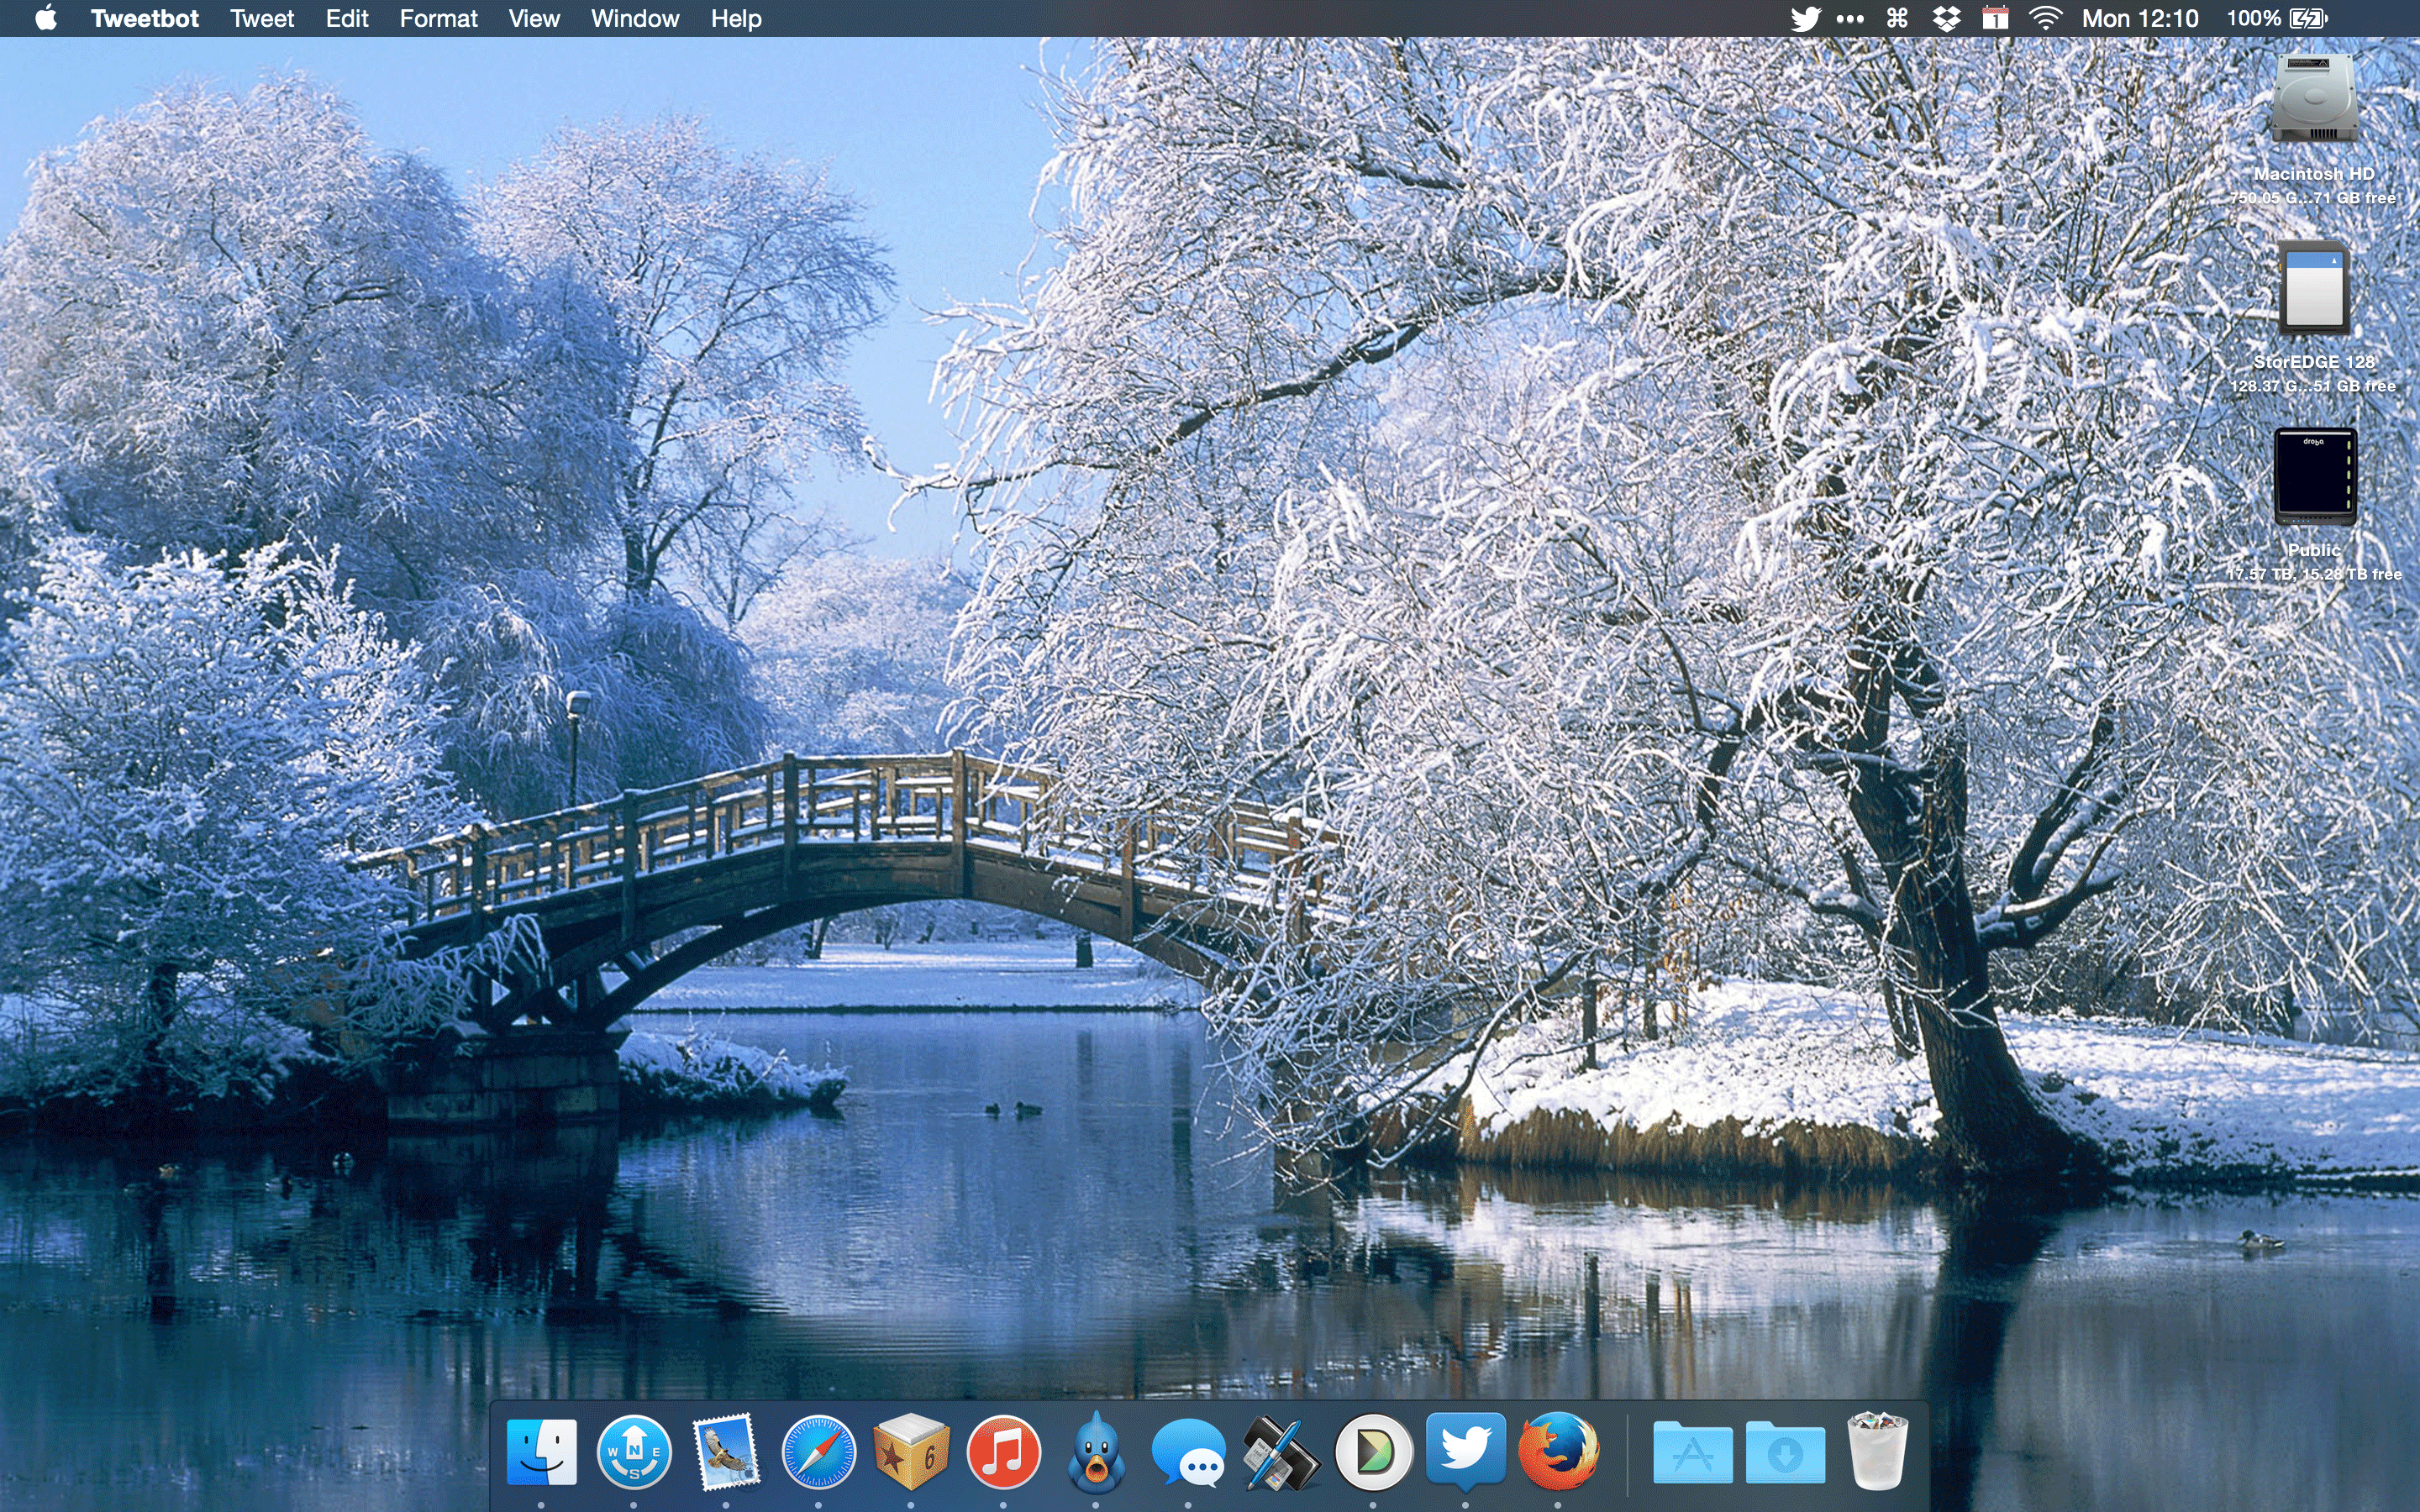Open the battery 100% status menu
This screenshot has width=2420, height=1512.
pos(2276,19)
